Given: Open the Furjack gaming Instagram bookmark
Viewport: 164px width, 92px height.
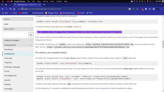Looking at the screenshot, I should pyautogui.click(x=68, y=13).
